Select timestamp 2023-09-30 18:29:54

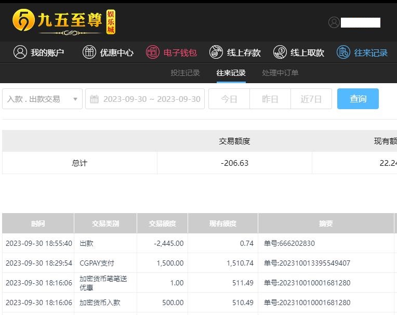coord(39,263)
